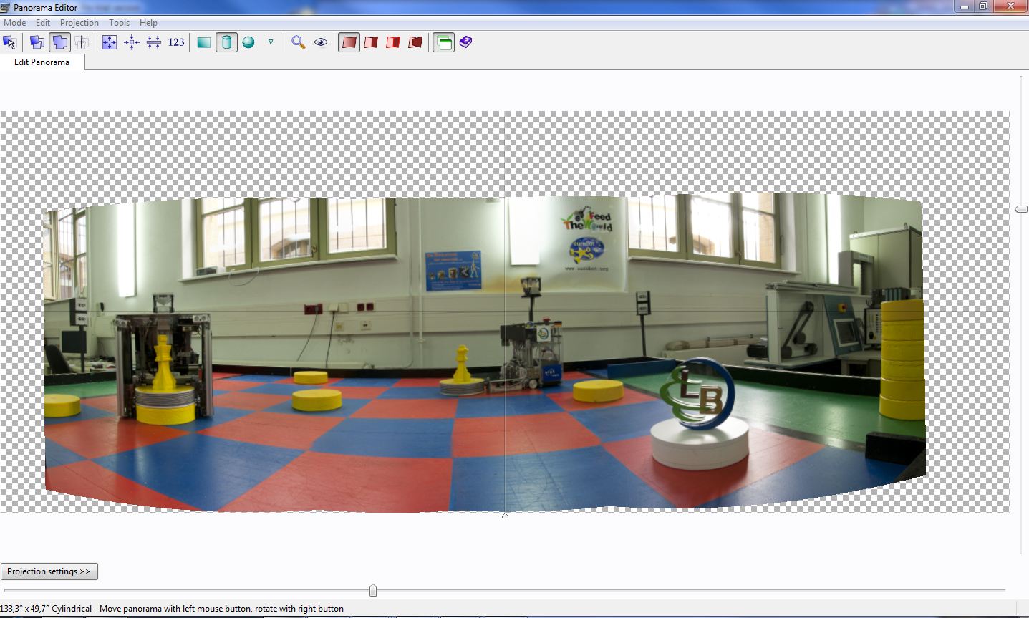Click the horizontal field-of-view slider handle
1029x618 pixels.
tap(373, 590)
